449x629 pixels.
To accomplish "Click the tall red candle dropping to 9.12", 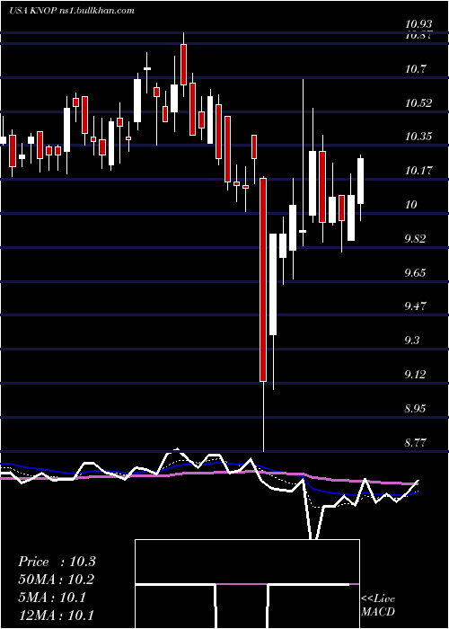I will [x=263, y=279].
